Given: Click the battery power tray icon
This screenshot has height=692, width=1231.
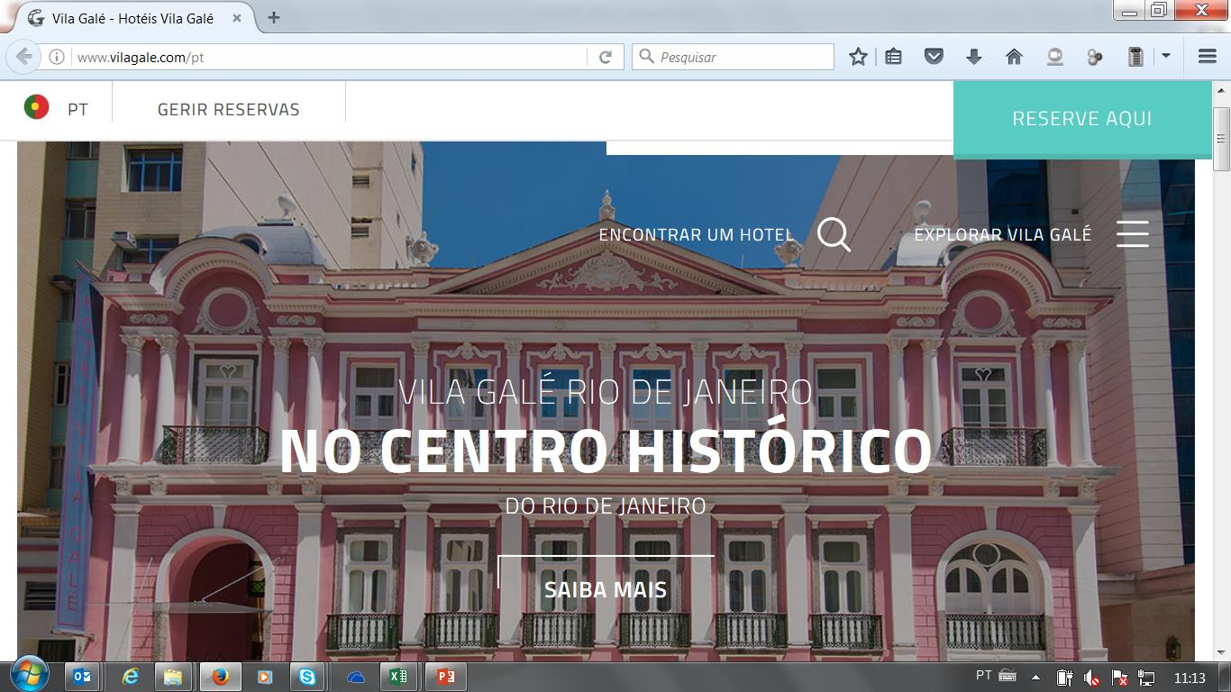Looking at the screenshot, I should 1064,678.
